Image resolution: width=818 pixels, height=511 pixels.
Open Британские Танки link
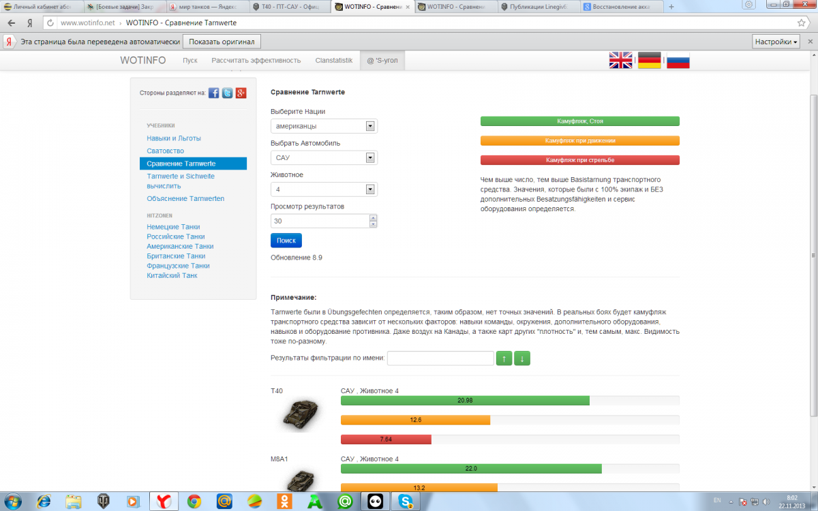[176, 256]
